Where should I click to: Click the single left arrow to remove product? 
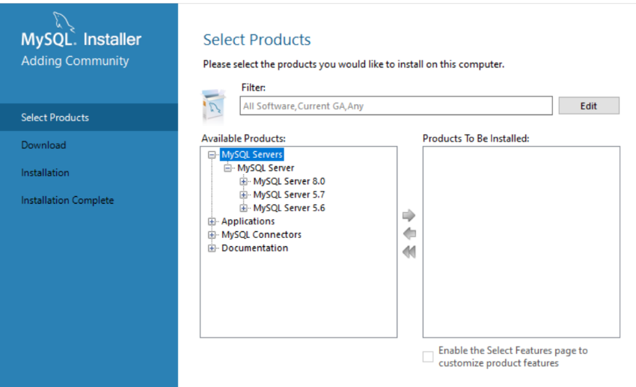click(x=409, y=234)
